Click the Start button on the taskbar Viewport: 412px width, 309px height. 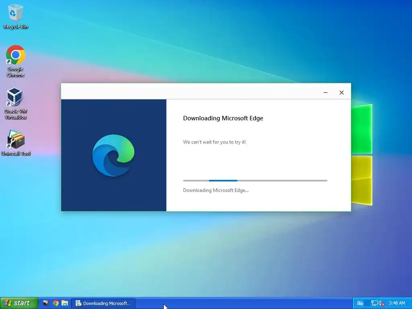[19, 303]
